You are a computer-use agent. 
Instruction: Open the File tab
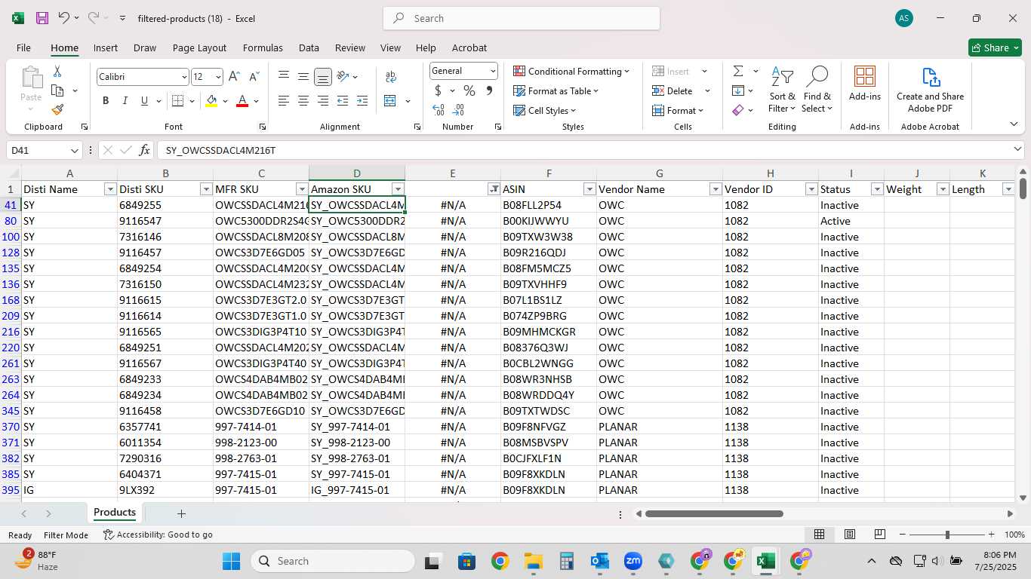coord(23,47)
